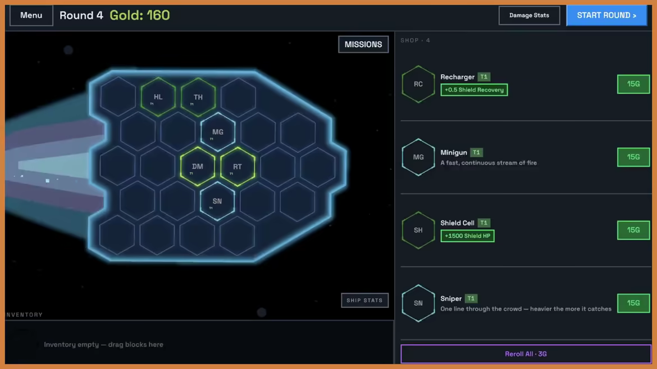Viewport: 657px width, 369px height.
Task: Open the Missions panel
Action: click(x=363, y=44)
